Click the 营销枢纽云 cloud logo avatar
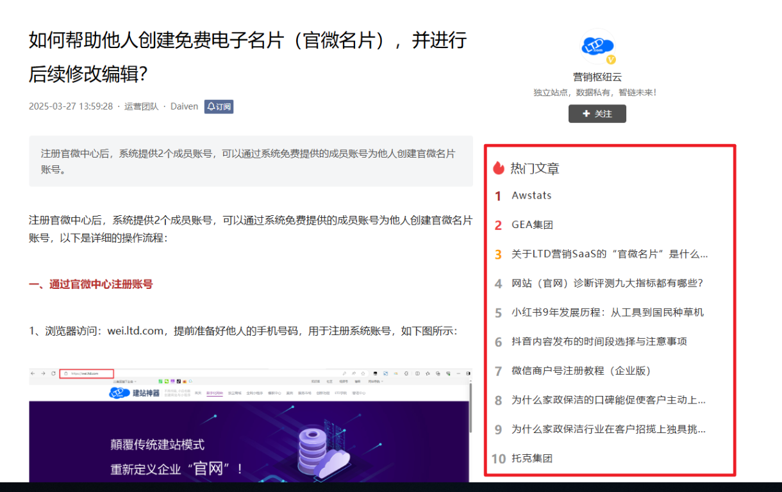 tap(597, 46)
